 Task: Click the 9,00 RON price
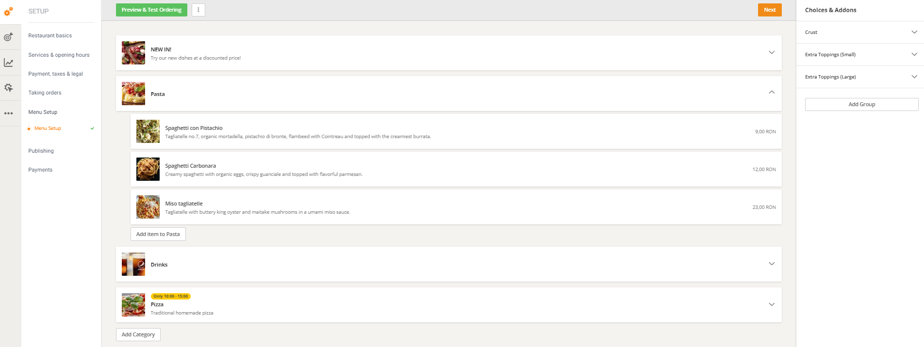click(x=765, y=132)
